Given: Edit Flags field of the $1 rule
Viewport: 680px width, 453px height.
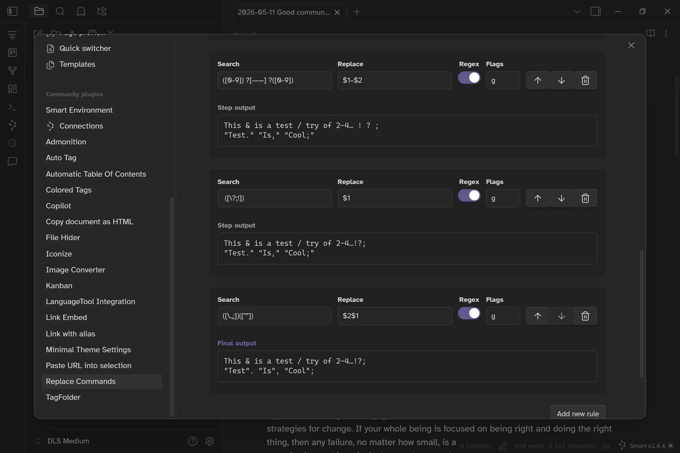Looking at the screenshot, I should point(503,198).
